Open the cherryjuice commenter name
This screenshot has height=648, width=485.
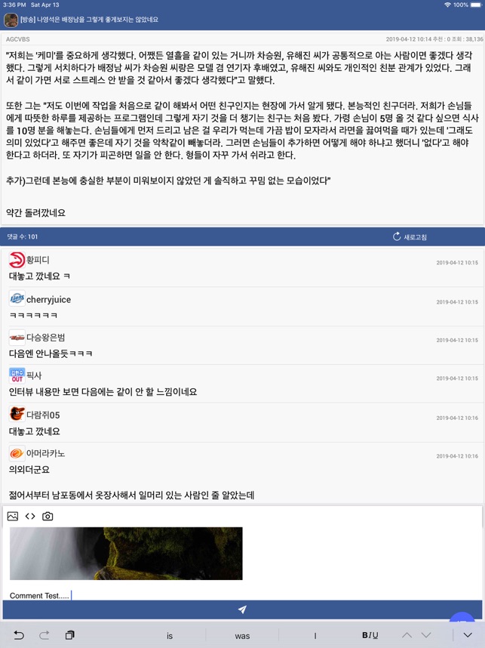pyautogui.click(x=49, y=300)
